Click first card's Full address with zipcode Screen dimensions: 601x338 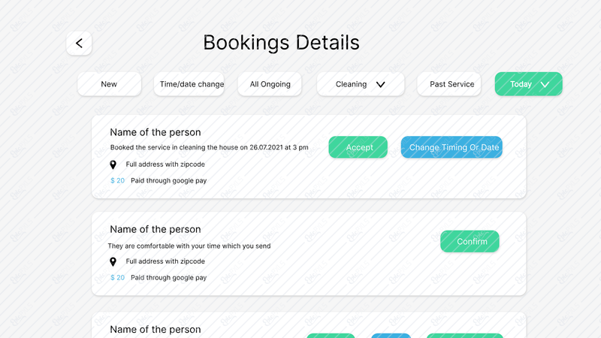click(165, 164)
